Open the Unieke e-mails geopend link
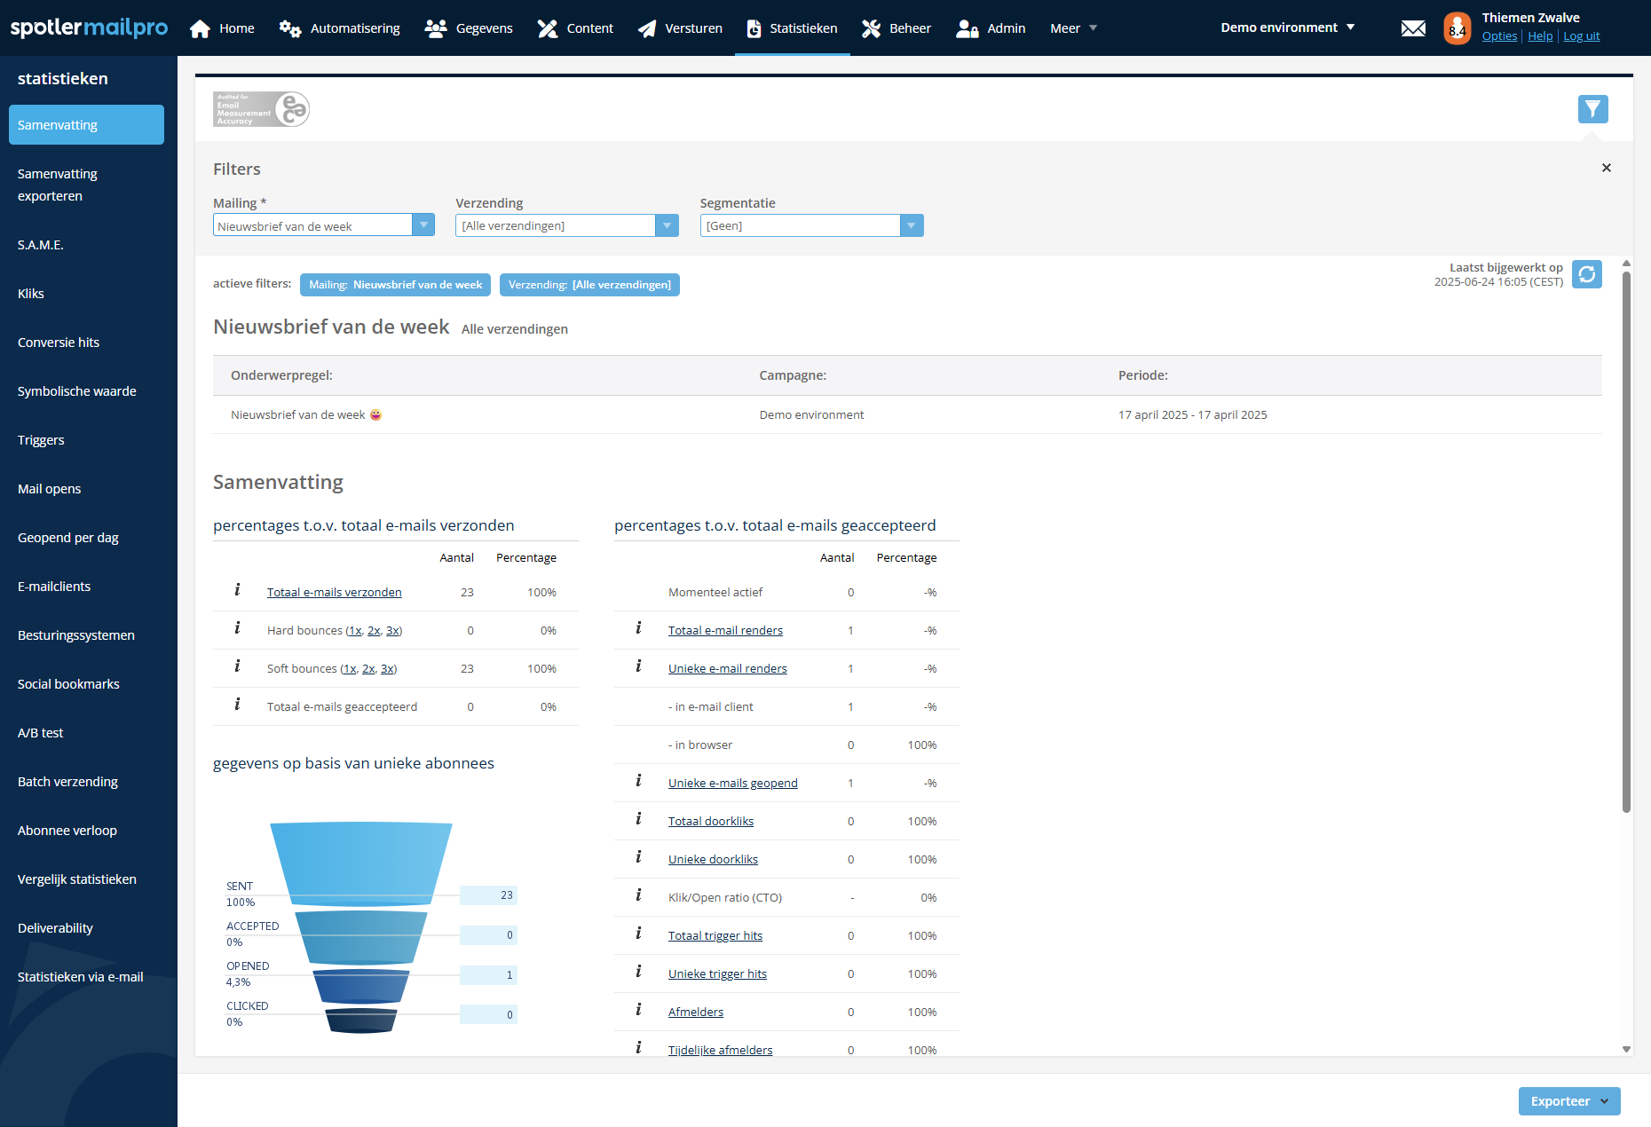The width and height of the screenshot is (1651, 1127). point(732,783)
